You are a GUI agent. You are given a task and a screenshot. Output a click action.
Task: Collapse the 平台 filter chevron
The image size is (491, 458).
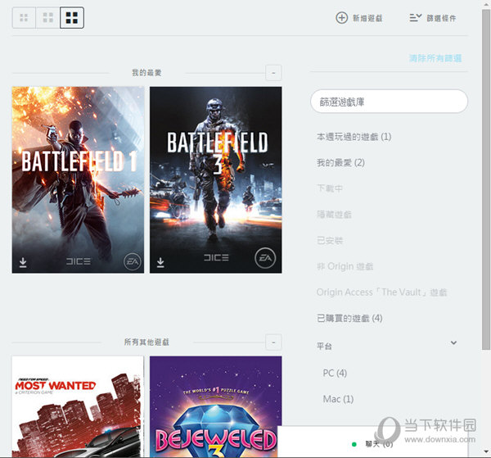453,343
